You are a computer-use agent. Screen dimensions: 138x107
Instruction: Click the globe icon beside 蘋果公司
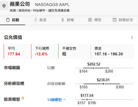(4, 6)
